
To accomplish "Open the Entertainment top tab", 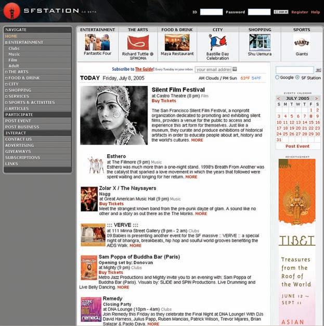I will [x=97, y=30].
